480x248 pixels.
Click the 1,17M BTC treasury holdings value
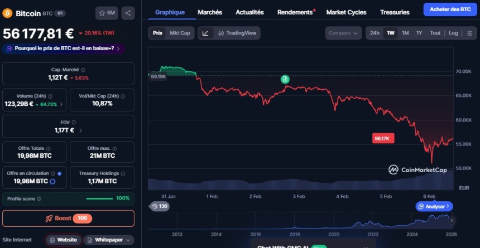pos(102,181)
